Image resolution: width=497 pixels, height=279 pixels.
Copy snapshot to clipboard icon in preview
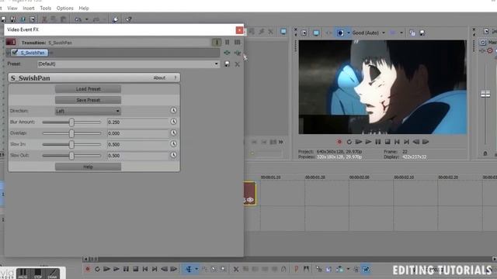click(x=412, y=33)
